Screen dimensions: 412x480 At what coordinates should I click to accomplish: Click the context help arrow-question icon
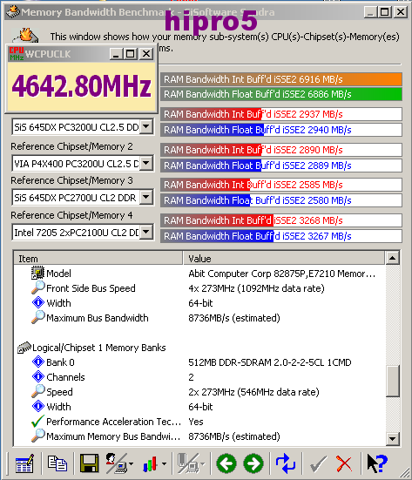[377, 463]
